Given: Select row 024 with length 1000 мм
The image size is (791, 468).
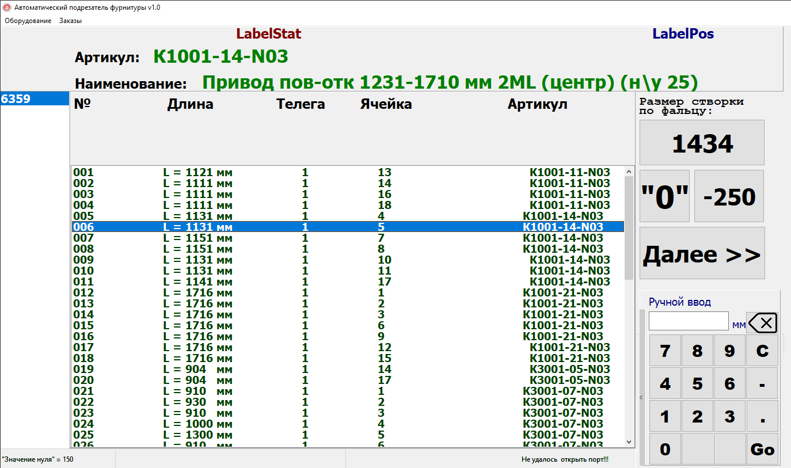Looking at the screenshot, I should [x=348, y=424].
